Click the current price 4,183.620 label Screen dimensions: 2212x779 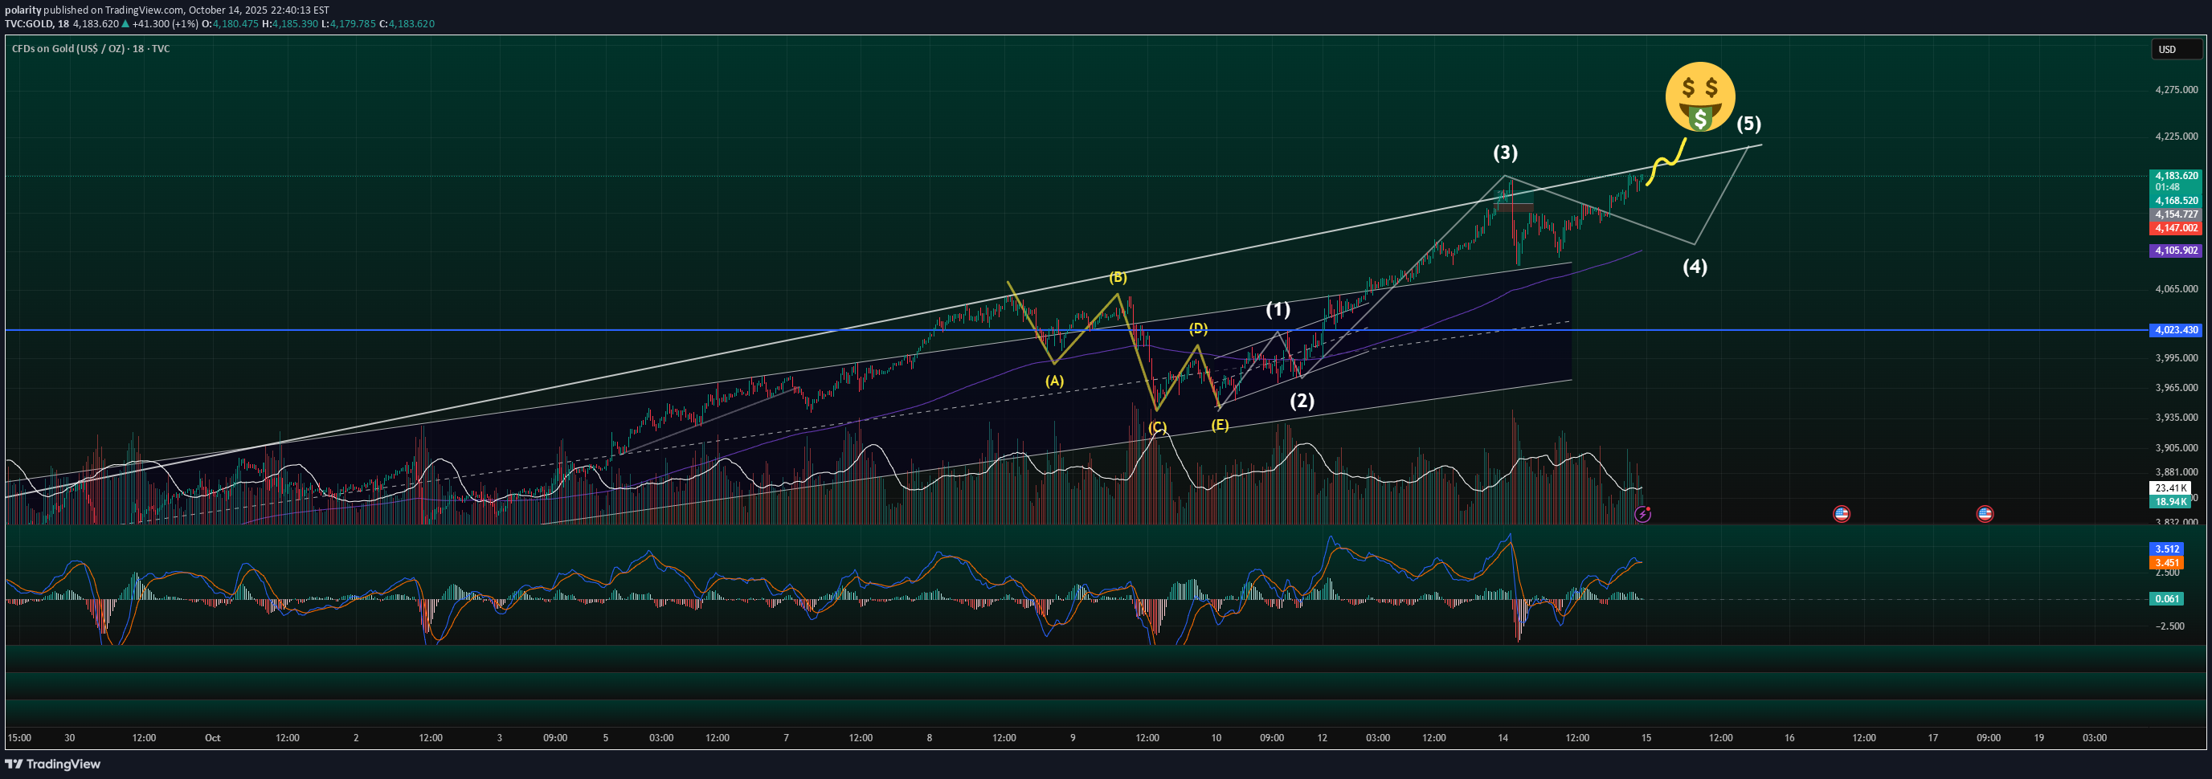(2175, 176)
